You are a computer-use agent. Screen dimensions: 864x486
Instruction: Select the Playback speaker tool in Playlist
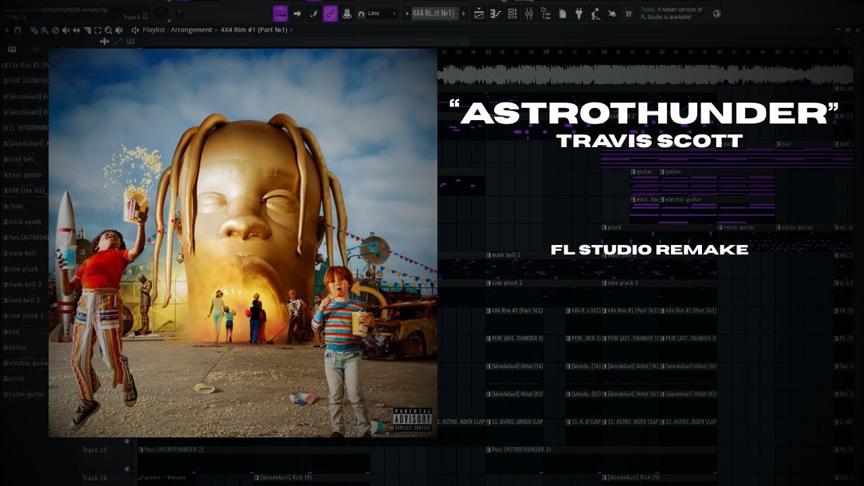coord(119,30)
